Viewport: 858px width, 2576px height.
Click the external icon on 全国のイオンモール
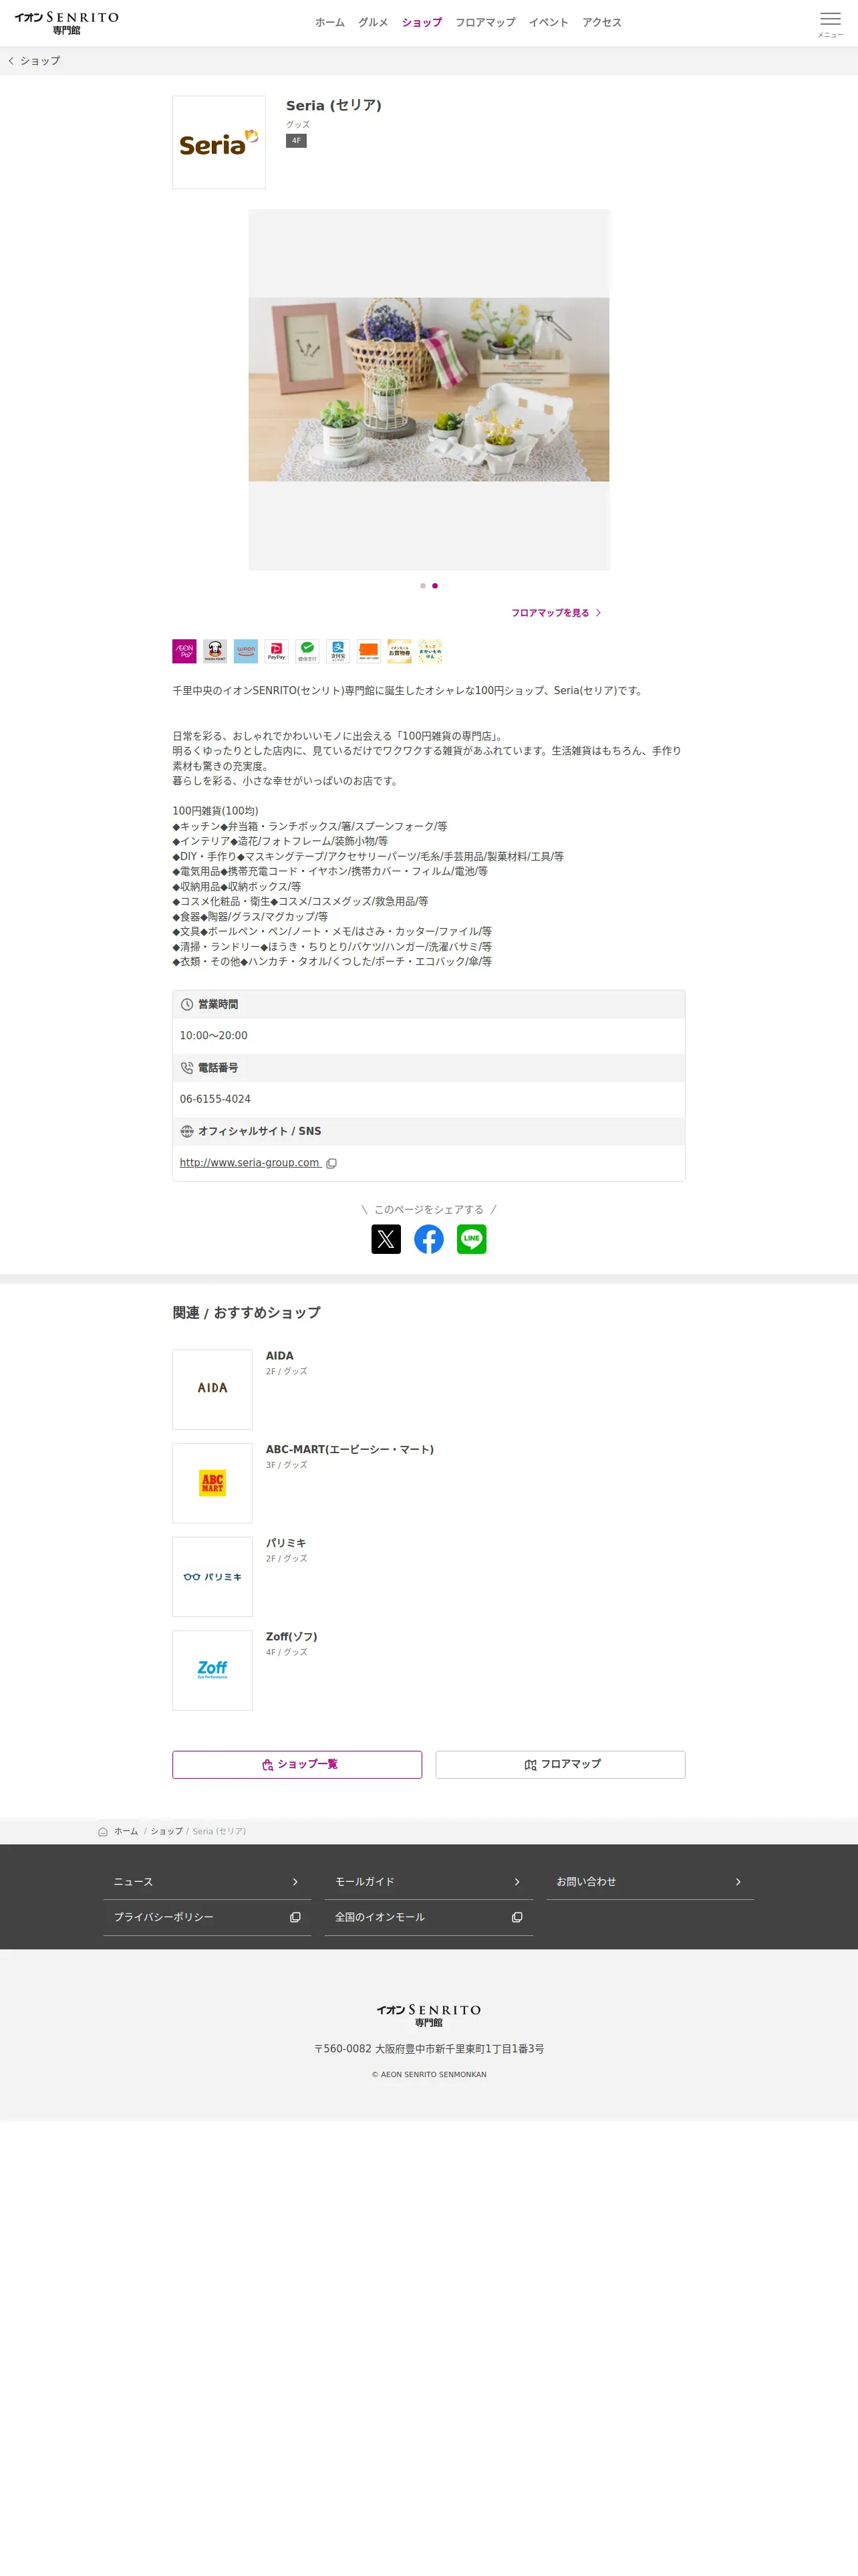click(x=517, y=1917)
